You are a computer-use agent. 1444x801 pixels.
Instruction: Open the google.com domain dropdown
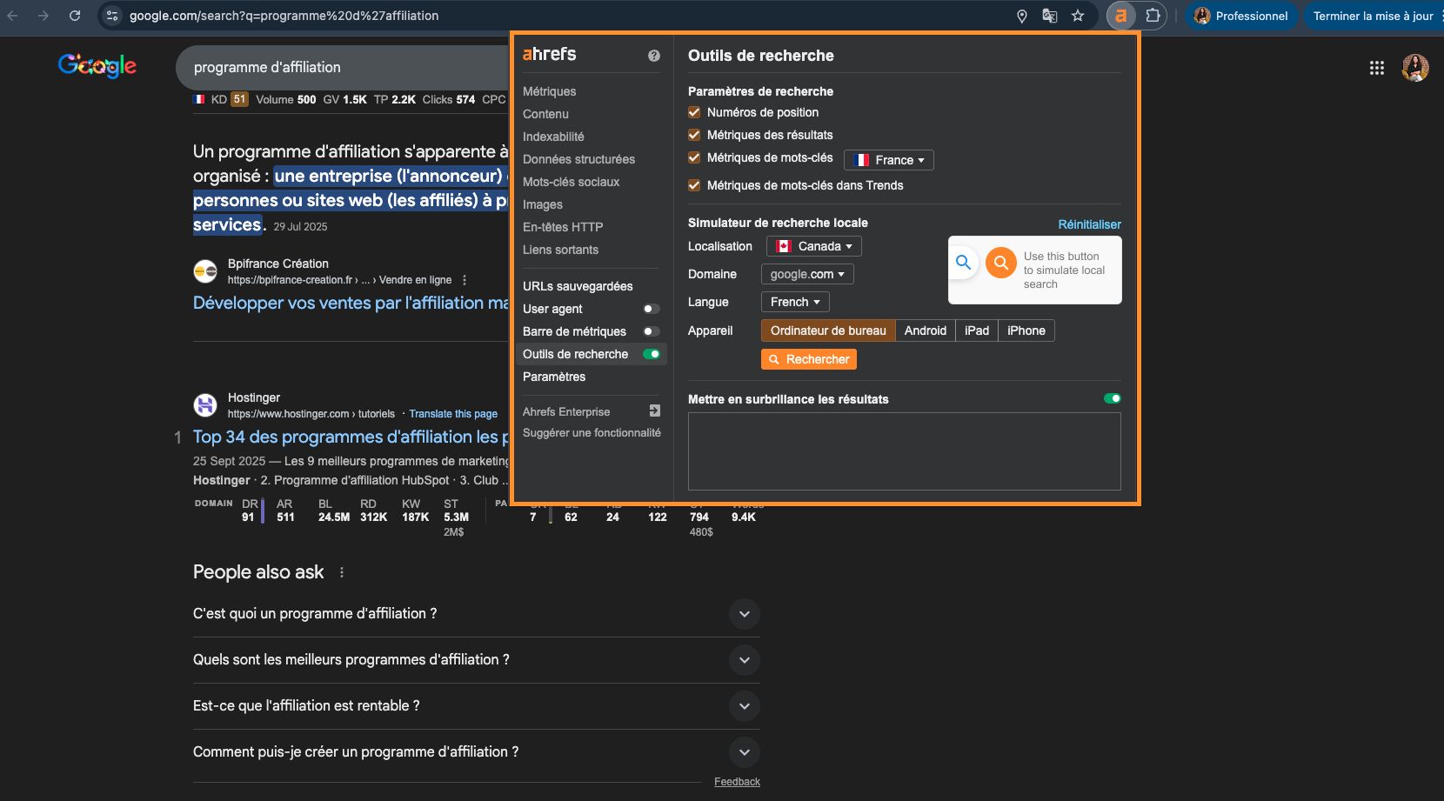tap(807, 274)
